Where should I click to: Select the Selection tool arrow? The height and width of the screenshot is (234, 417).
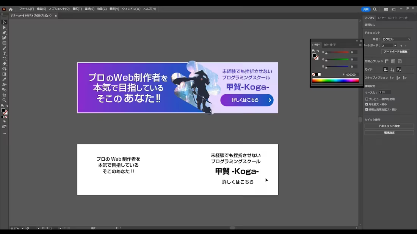tap(4, 22)
